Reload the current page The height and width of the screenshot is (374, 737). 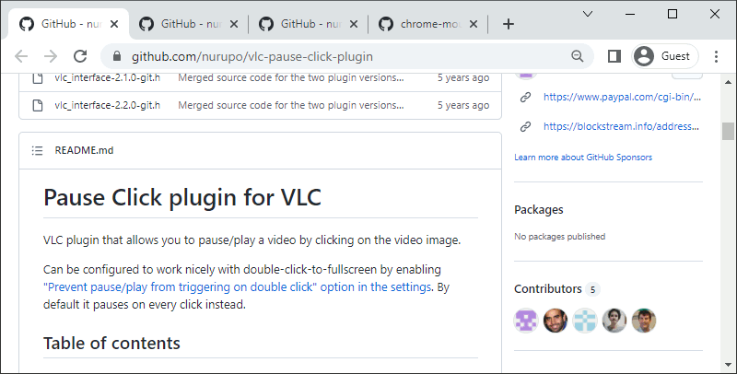[80, 56]
